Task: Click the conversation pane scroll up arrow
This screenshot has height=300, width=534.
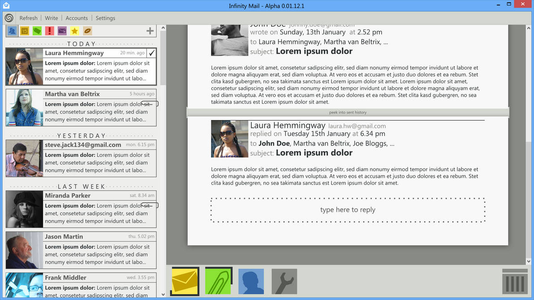Action: [x=529, y=28]
